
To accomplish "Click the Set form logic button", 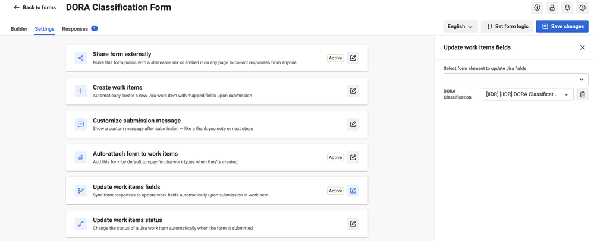I will [507, 27].
